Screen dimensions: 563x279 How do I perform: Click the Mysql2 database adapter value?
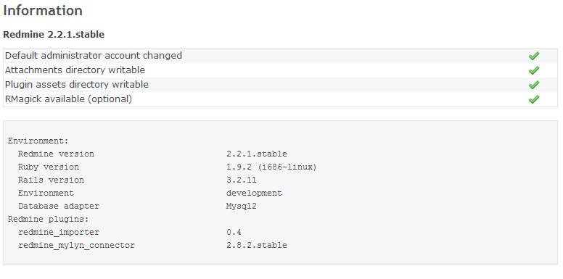tap(242, 207)
